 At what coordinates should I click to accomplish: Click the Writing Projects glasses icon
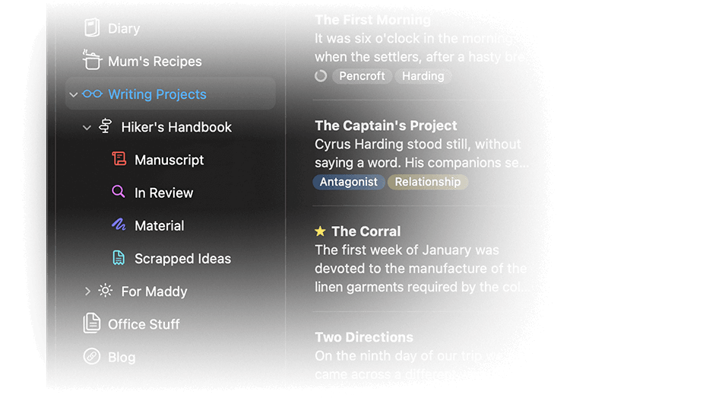click(92, 94)
